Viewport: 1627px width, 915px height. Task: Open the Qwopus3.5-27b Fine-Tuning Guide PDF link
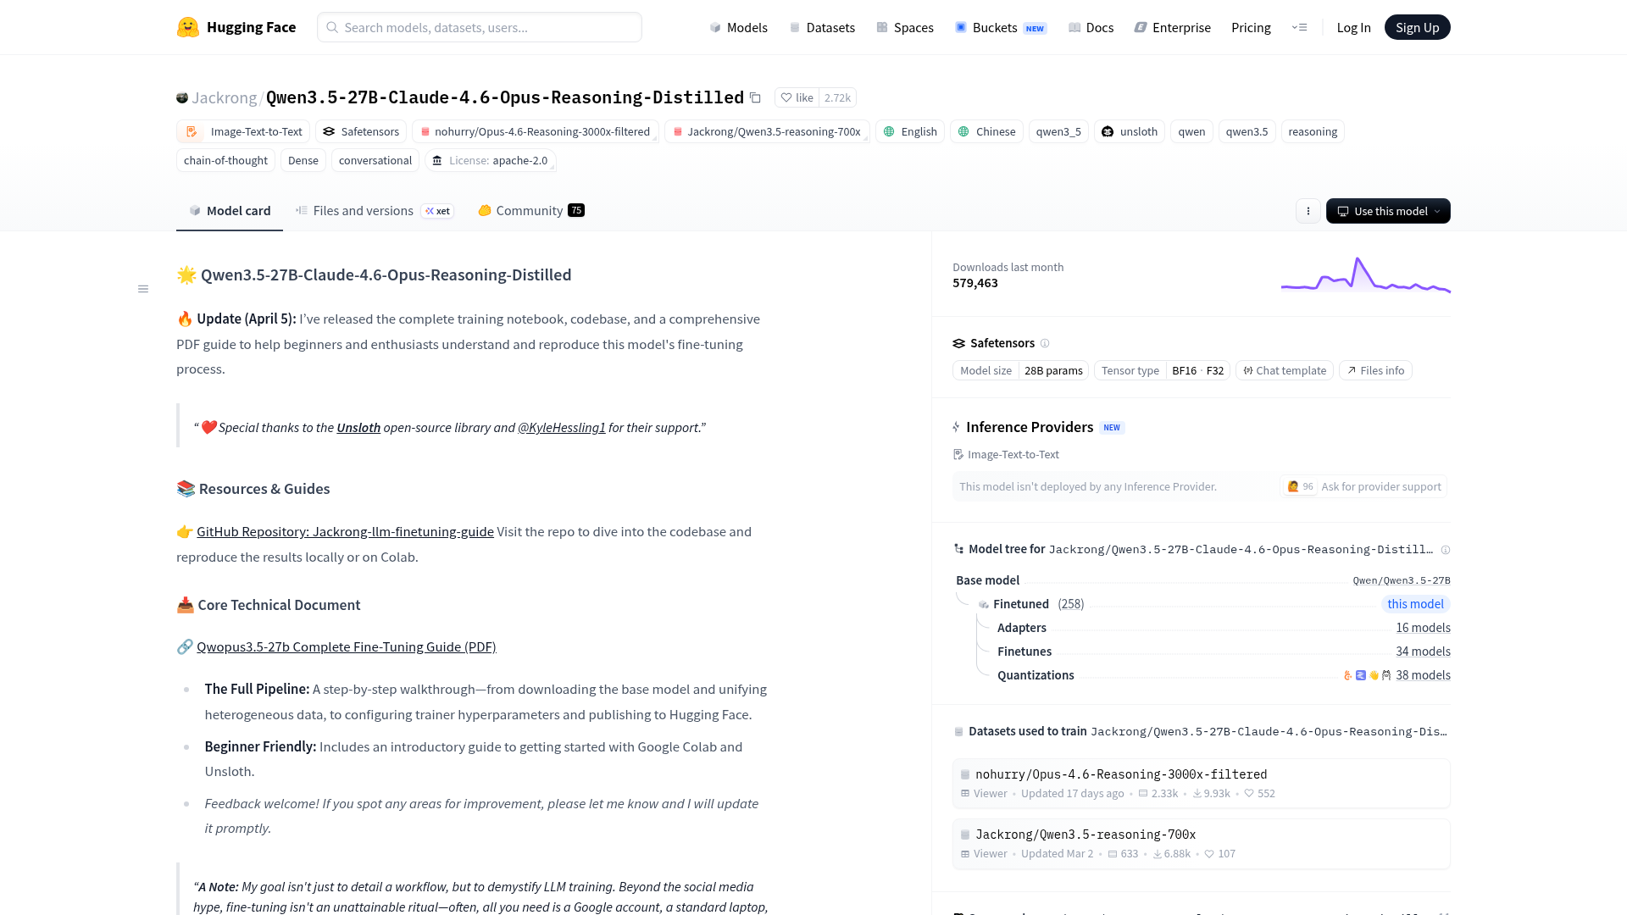346,646
